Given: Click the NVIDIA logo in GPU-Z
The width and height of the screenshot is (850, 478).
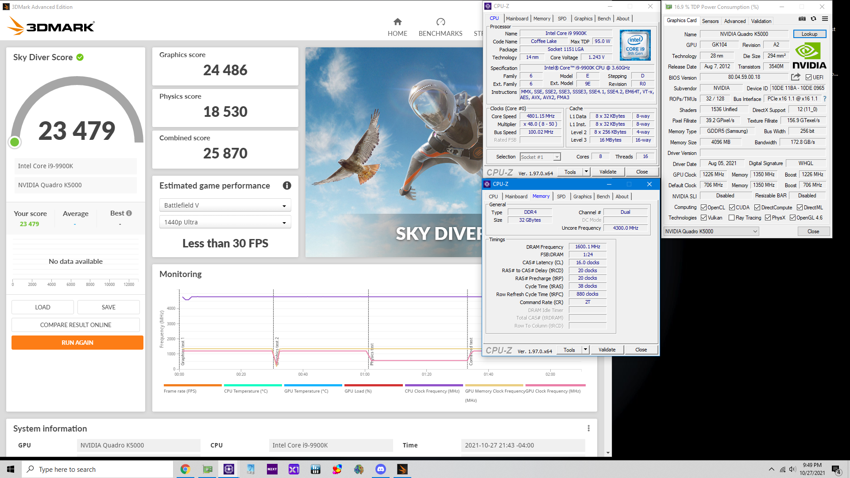Looking at the screenshot, I should pos(809,56).
